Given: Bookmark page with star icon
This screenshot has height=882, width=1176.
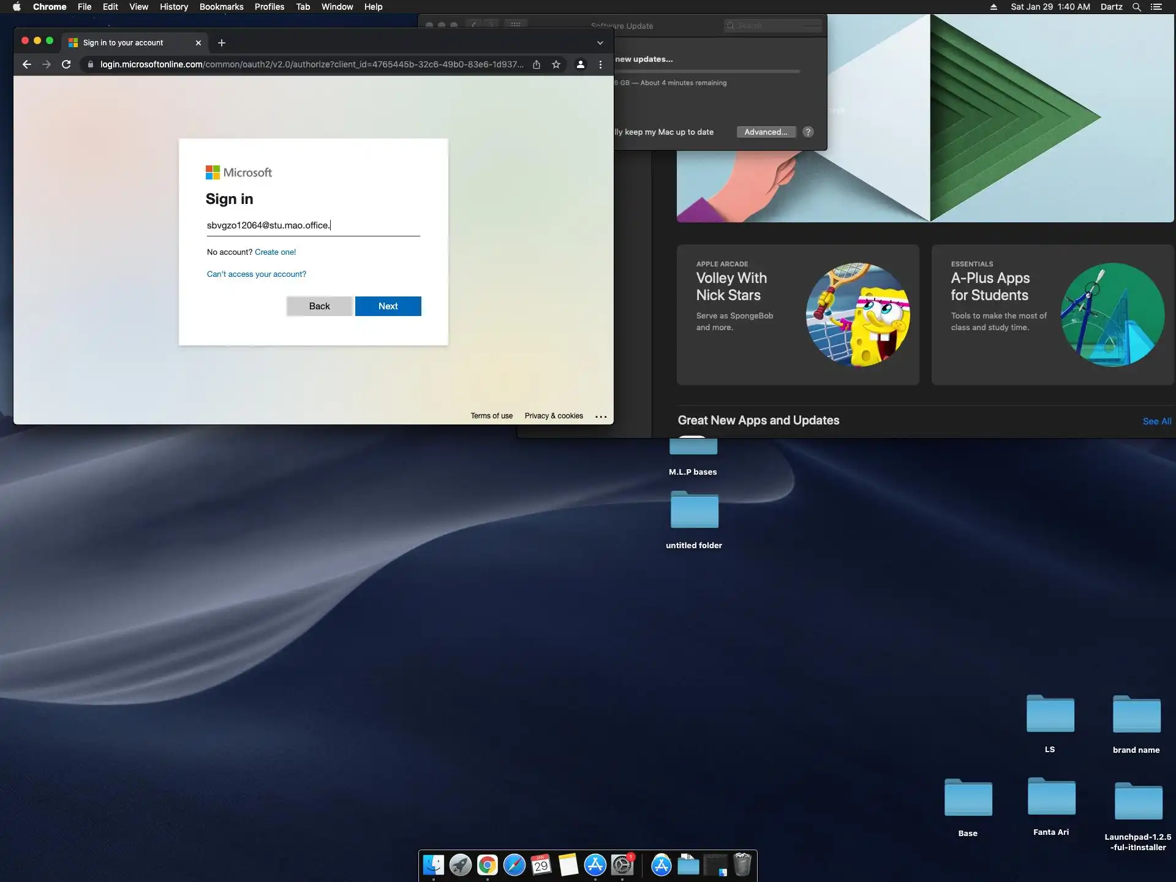Looking at the screenshot, I should coord(556,64).
